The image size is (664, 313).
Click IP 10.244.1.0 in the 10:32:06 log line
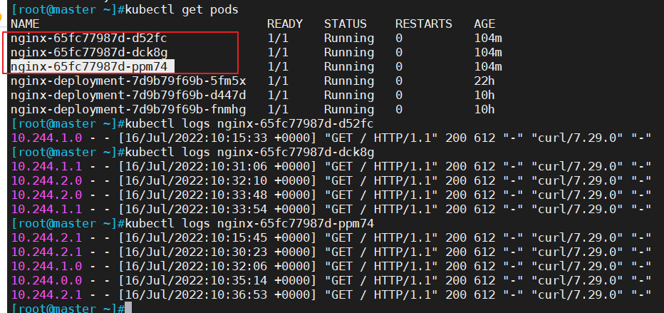click(x=46, y=266)
